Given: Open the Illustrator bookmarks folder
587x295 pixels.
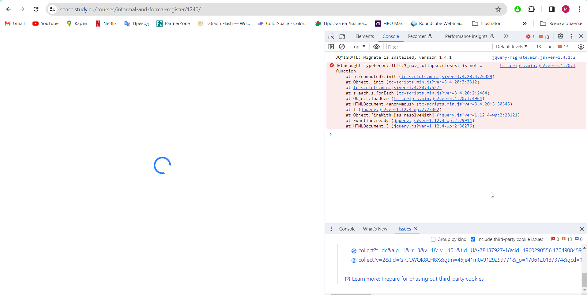Looking at the screenshot, I should click(x=486, y=24).
